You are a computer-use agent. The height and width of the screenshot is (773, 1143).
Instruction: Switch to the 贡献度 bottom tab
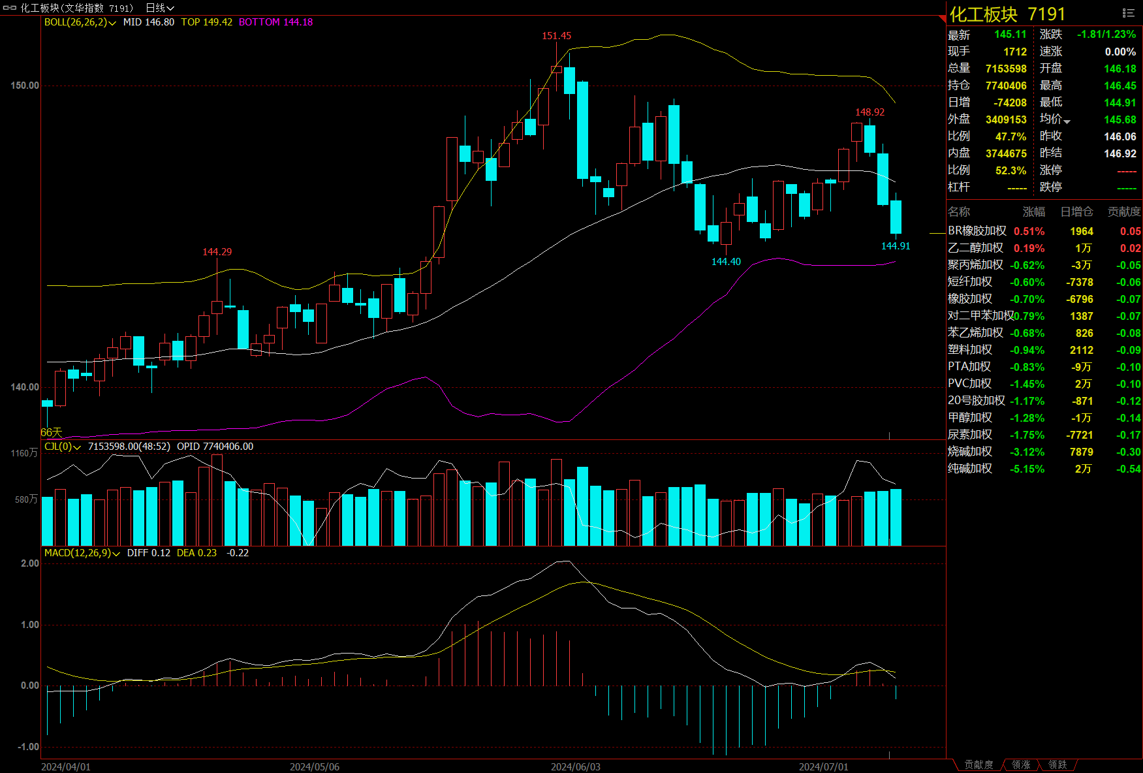[979, 765]
